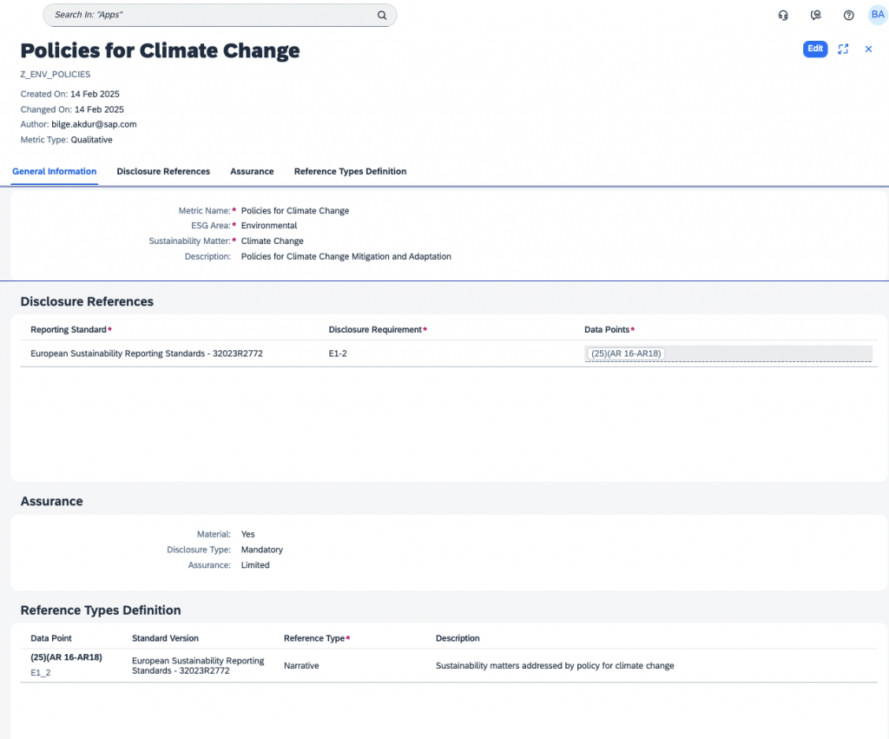Enter full screen mode icon
This screenshot has height=739, width=889.
843,49
